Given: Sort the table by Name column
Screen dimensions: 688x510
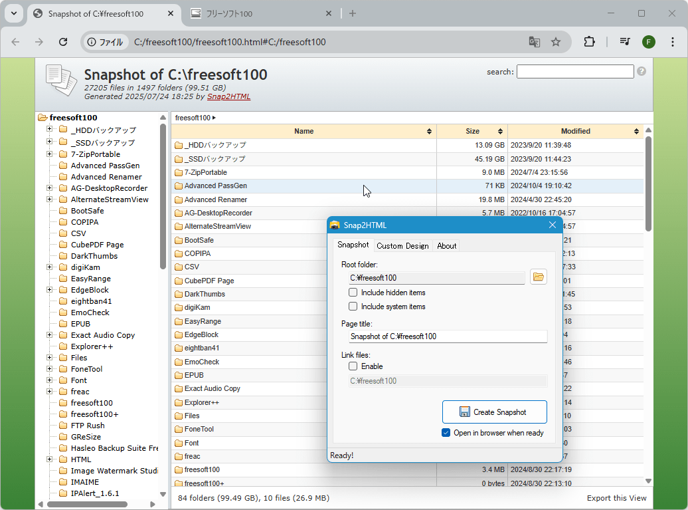Looking at the screenshot, I should 303,131.
